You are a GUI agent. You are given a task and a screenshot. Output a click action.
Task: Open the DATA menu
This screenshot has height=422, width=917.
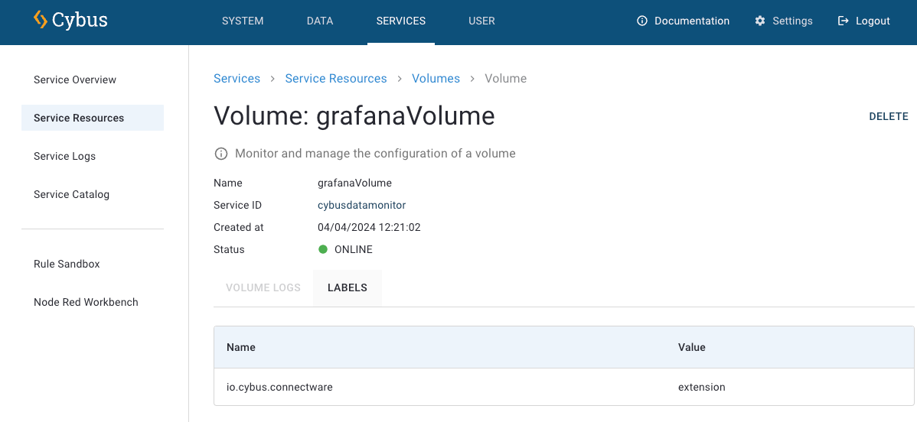[320, 21]
